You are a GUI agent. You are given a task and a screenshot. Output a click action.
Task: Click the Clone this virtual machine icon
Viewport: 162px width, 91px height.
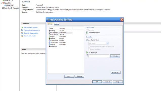coord(22,33)
